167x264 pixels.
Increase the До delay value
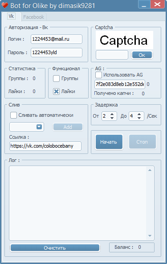pyautogui.click(x=139, y=114)
